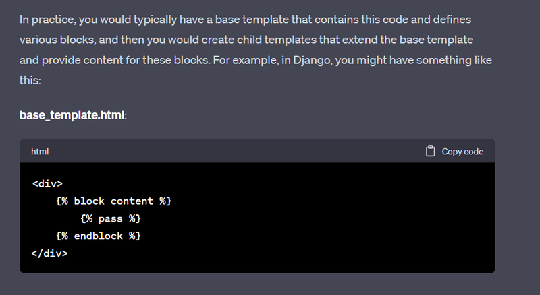Click the opening <div> tag line
540x295 pixels.
coord(47,183)
